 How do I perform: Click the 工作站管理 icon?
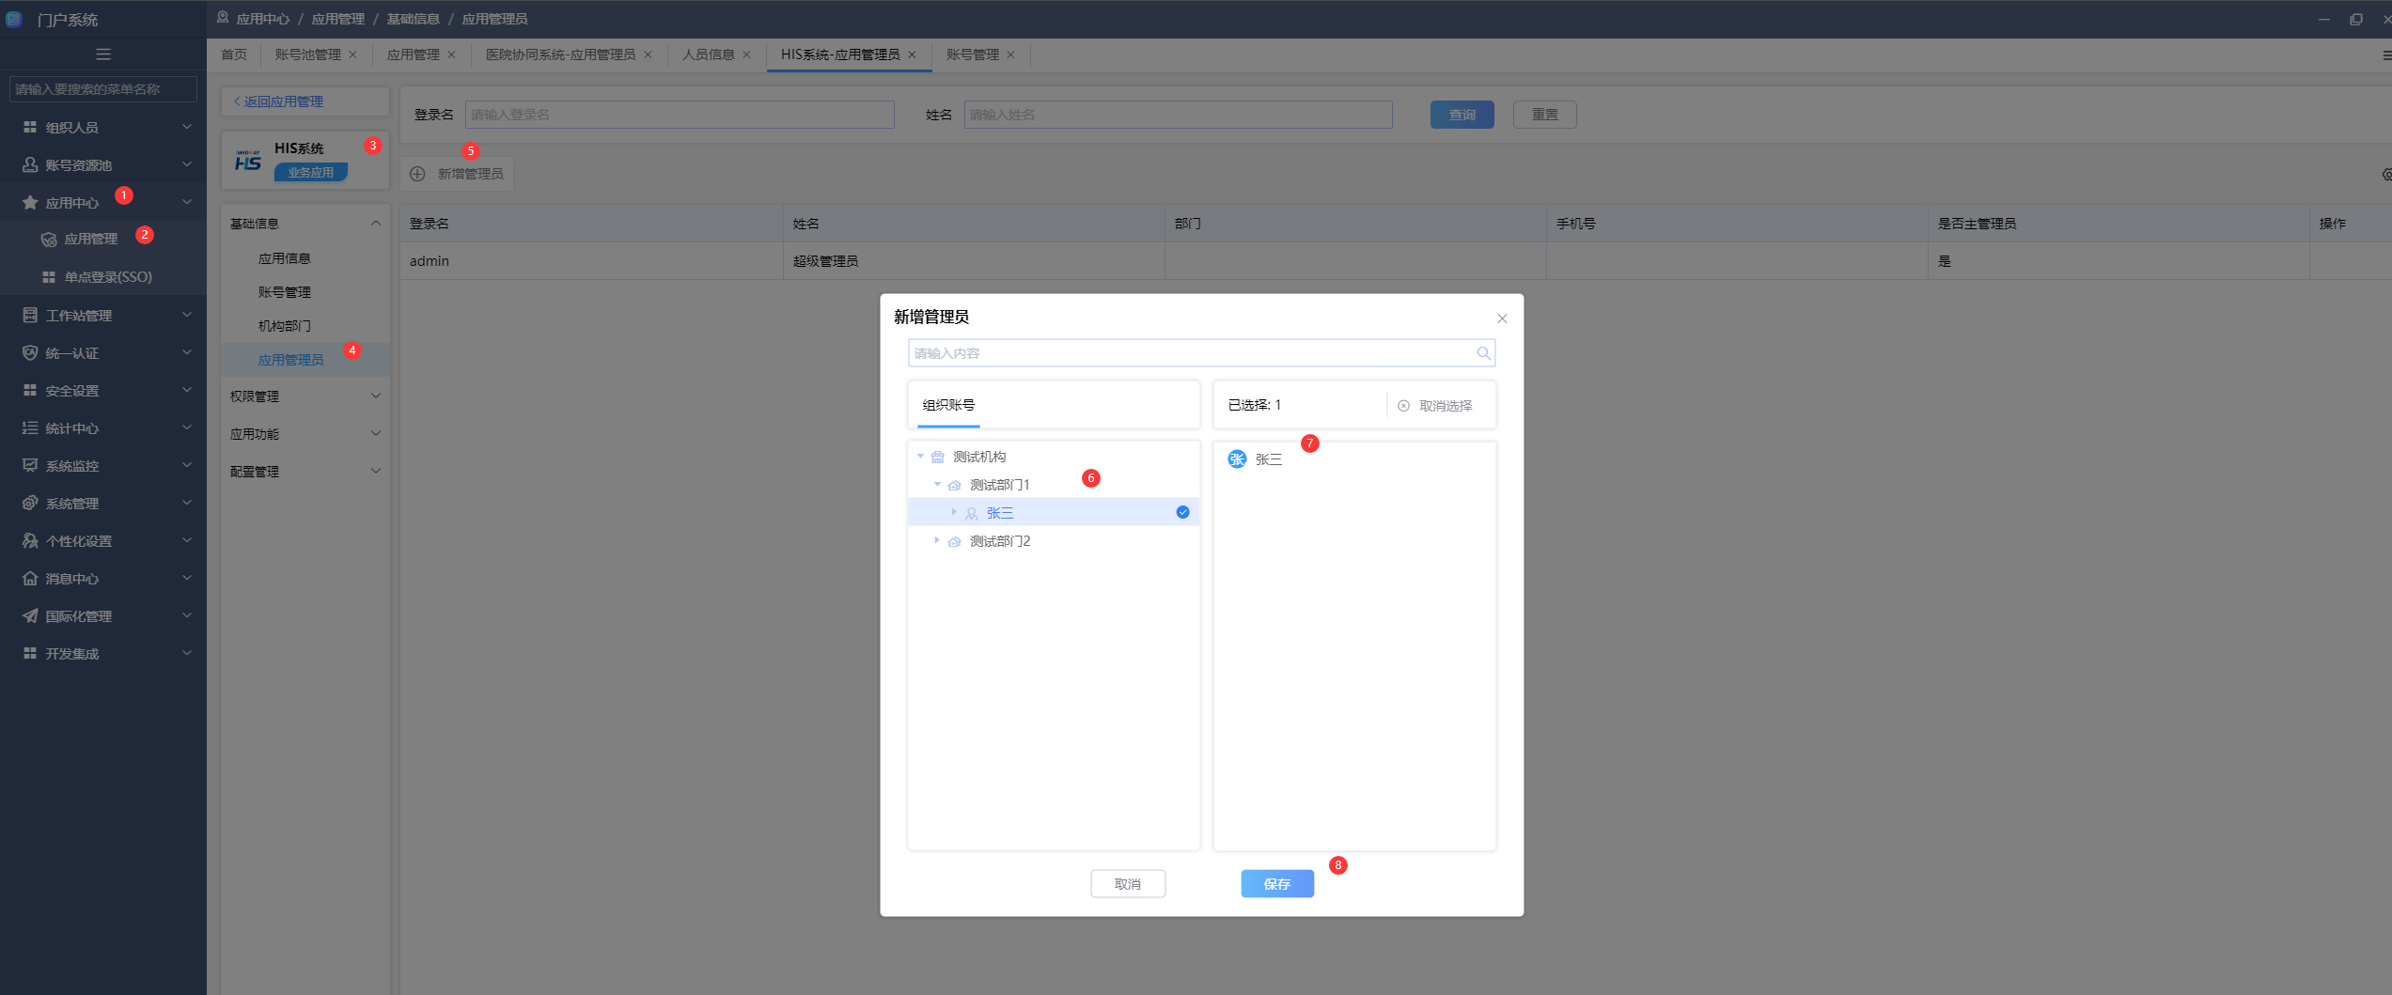[30, 315]
